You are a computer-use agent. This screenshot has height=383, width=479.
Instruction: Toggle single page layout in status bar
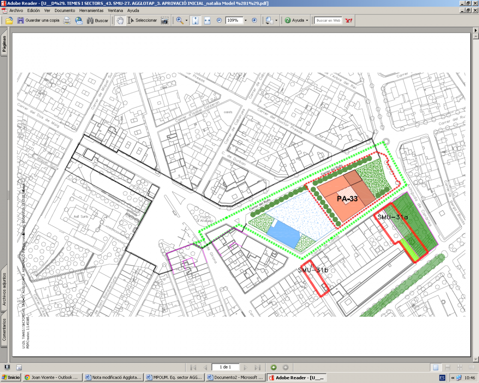point(436,367)
